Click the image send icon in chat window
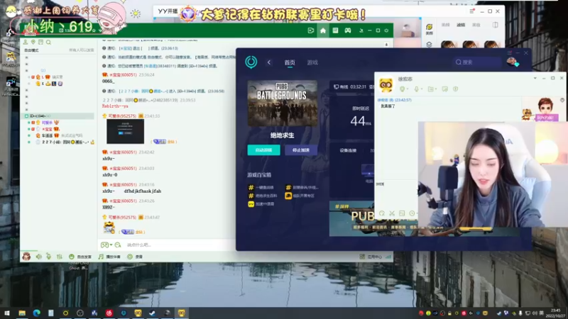Viewport: 568px width, 319px height. (x=402, y=213)
